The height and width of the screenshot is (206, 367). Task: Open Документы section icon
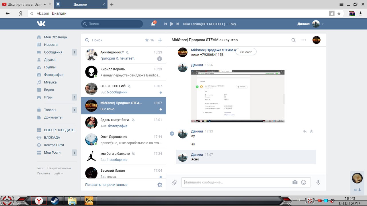pos(39,117)
